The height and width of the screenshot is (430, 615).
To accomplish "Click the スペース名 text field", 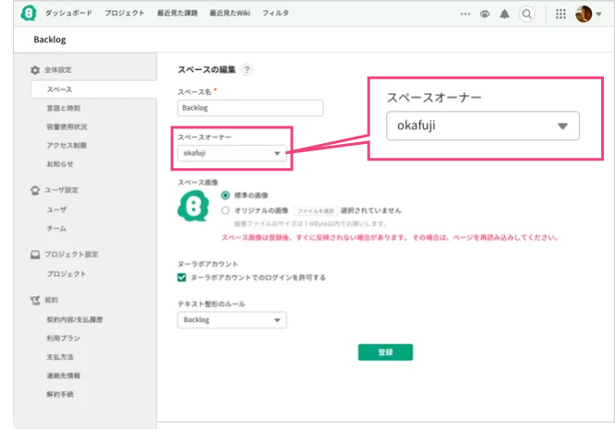I will click(250, 108).
